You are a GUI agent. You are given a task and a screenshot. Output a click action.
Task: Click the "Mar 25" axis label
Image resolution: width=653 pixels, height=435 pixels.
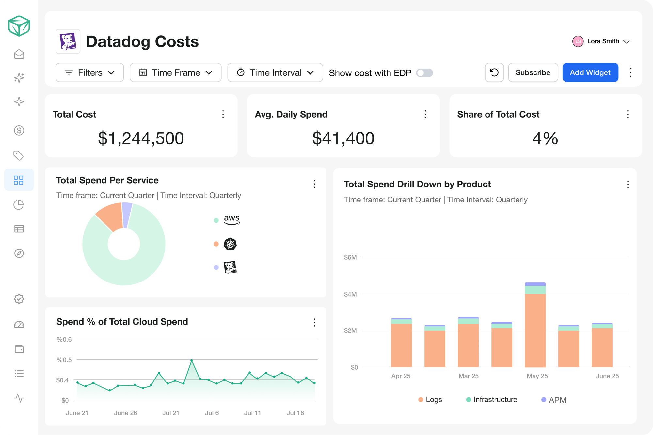tap(469, 376)
